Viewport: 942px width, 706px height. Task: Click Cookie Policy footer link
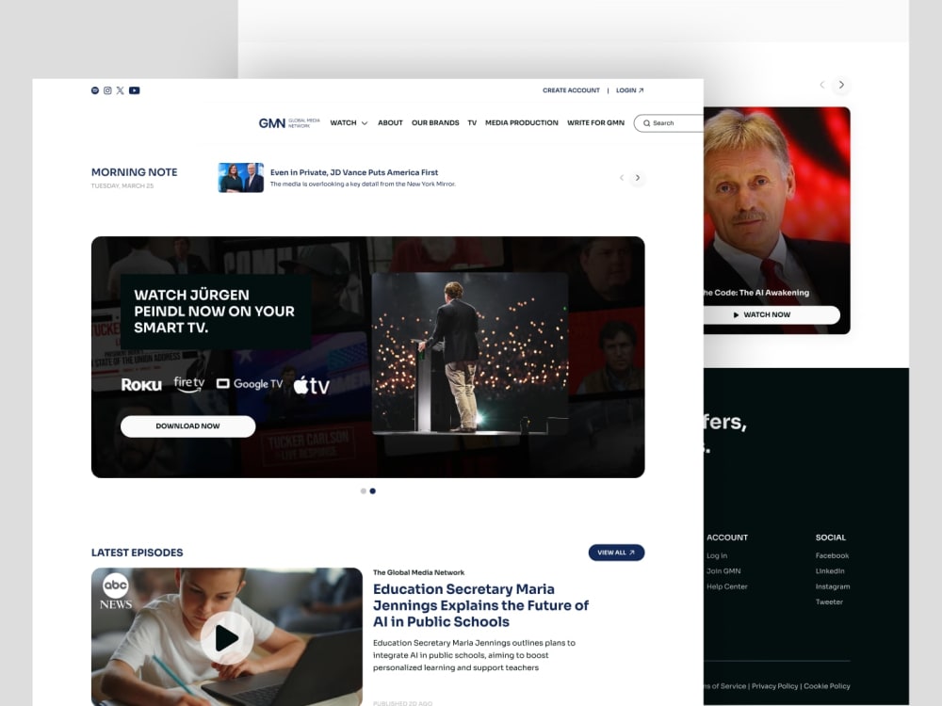(x=827, y=686)
